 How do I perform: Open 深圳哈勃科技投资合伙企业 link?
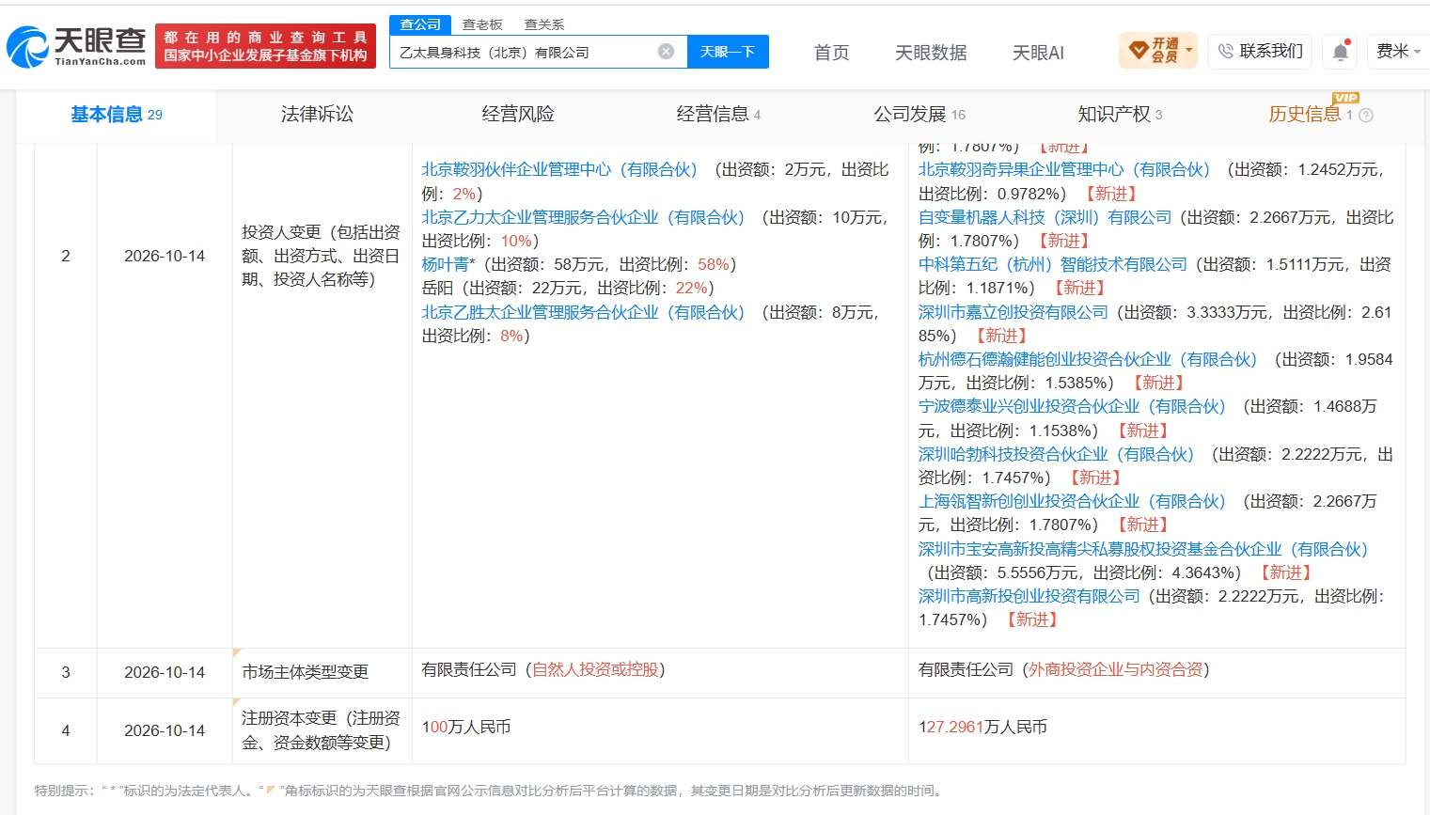coord(1056,454)
